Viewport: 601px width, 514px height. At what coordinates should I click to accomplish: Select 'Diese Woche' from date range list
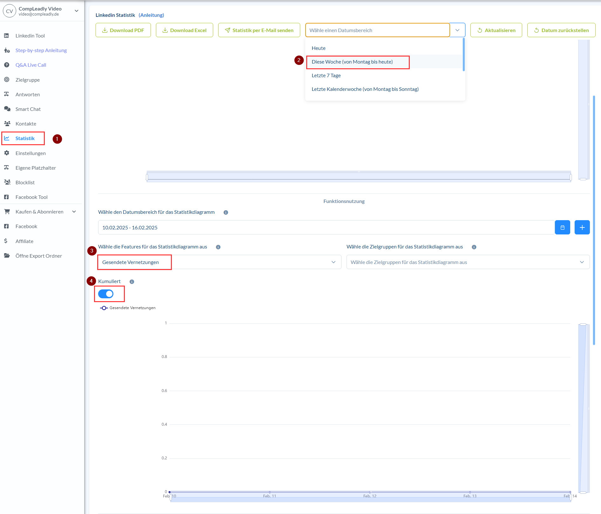(352, 62)
